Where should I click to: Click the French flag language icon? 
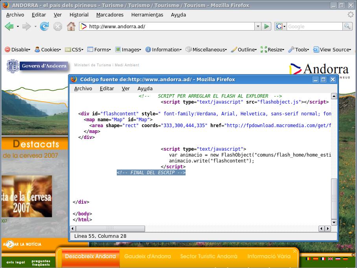[323, 259]
